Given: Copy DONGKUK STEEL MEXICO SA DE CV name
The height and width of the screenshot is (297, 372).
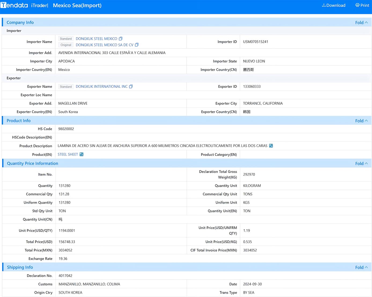Looking at the screenshot, I should pyautogui.click(x=137, y=45).
